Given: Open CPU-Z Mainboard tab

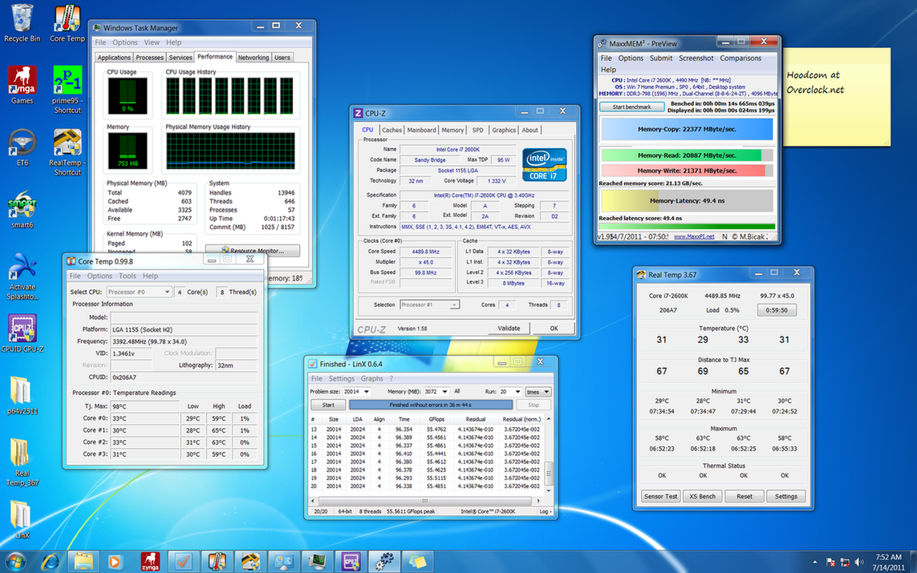Looking at the screenshot, I should 421,131.
